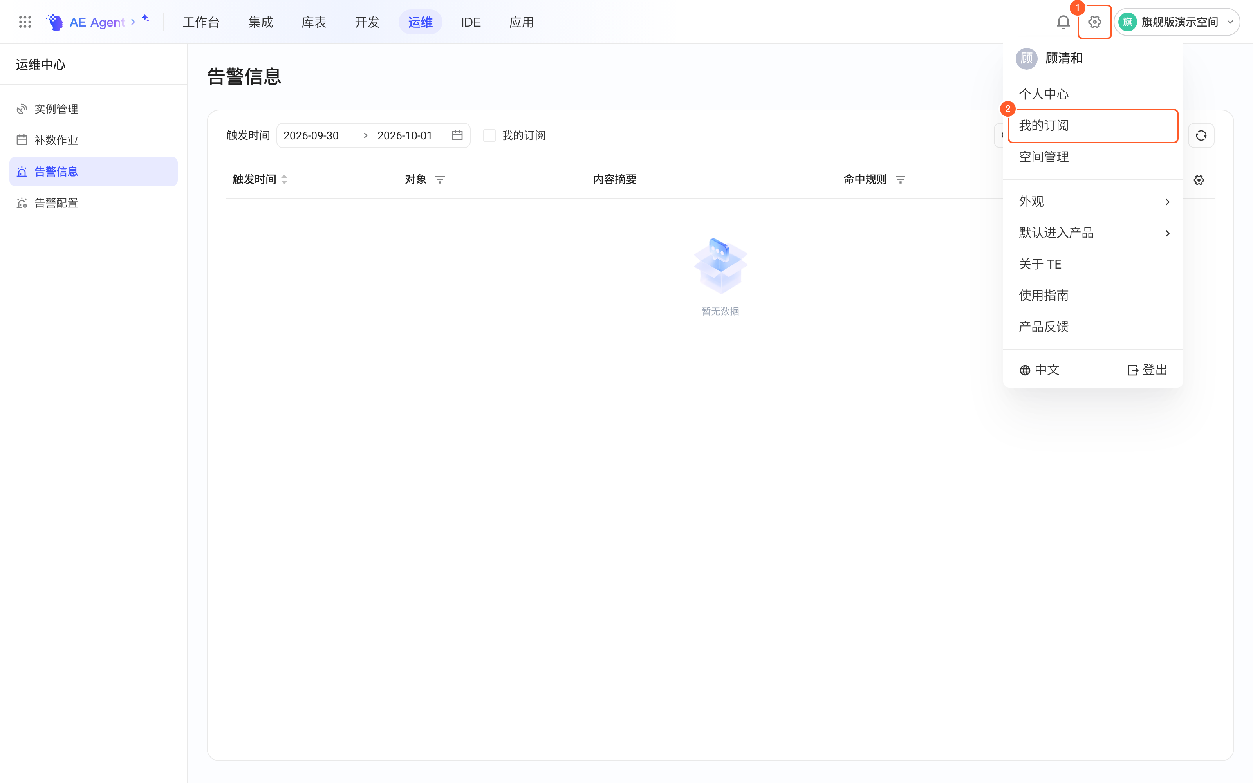Click the start date 2026-09-30 field
The image size is (1253, 783).
(311, 136)
